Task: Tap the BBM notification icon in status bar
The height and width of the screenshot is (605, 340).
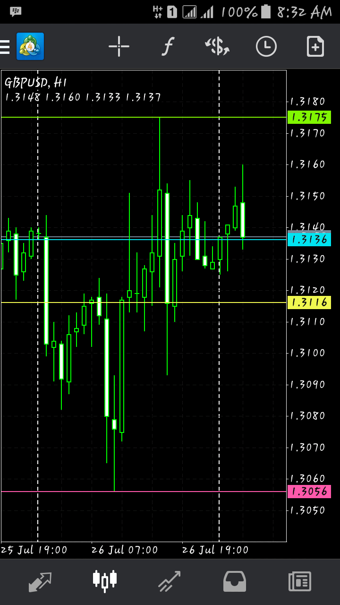Action: pos(15,12)
